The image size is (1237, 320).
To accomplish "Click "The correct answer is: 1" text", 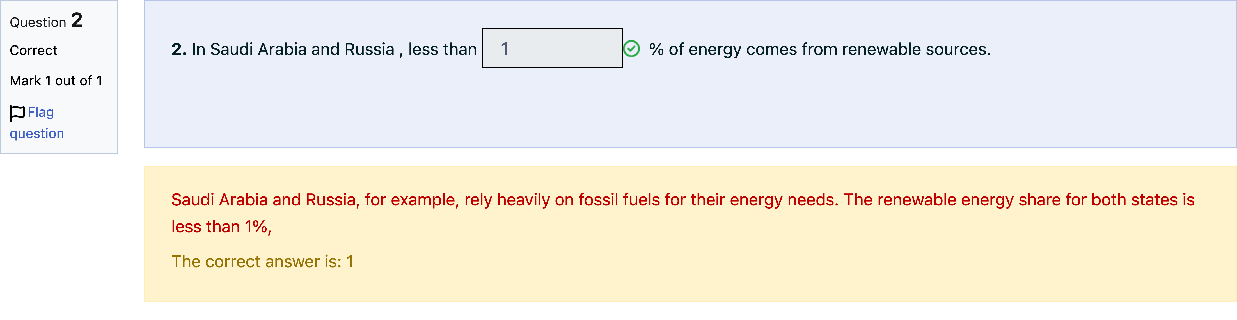I will click(x=262, y=261).
